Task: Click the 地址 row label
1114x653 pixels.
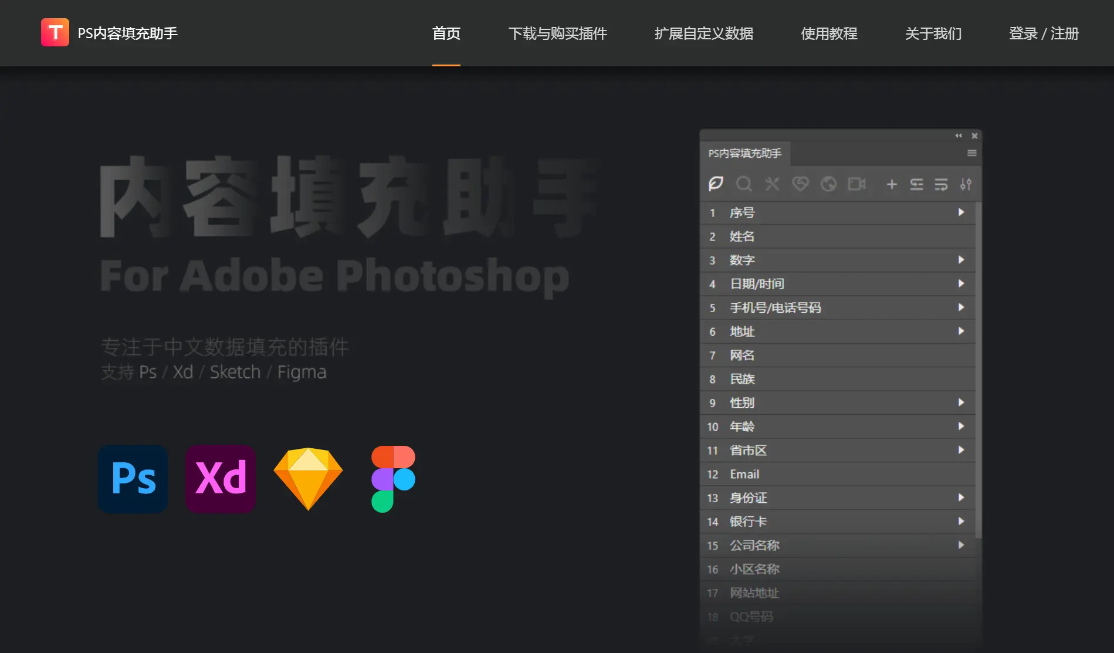Action: [742, 331]
